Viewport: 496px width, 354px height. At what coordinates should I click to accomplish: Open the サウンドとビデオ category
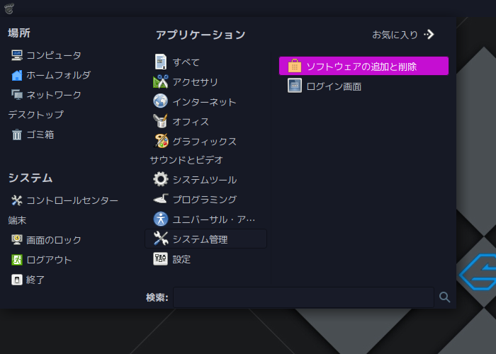[186, 160]
